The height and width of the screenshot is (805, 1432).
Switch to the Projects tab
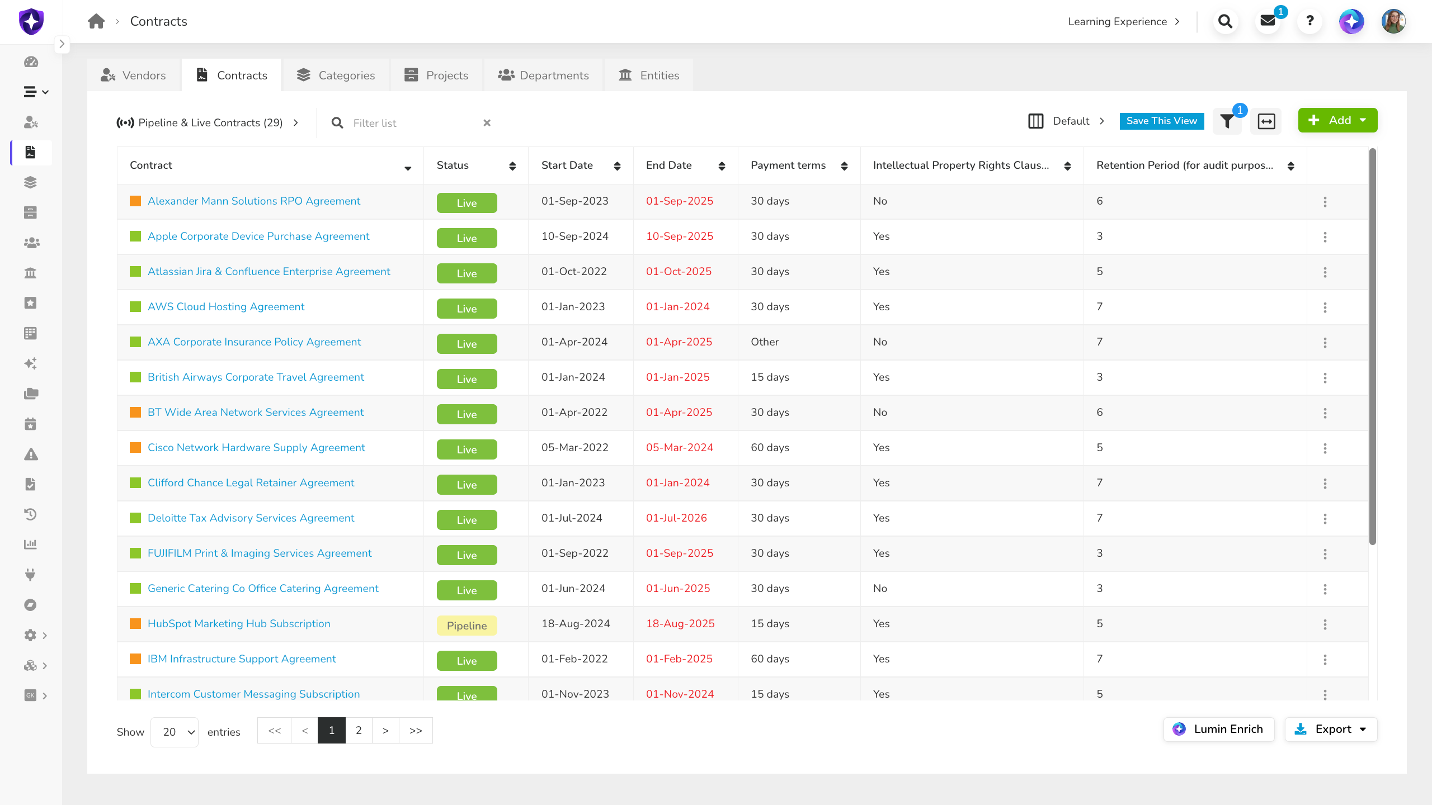[x=436, y=75]
